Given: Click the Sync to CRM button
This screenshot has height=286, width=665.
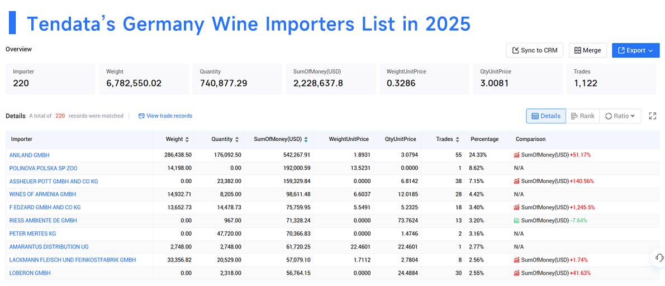Looking at the screenshot, I should (534, 50).
